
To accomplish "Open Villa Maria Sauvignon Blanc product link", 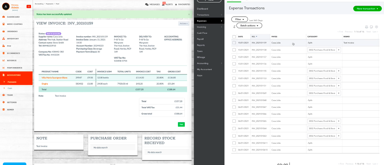I will pos(54,78).
